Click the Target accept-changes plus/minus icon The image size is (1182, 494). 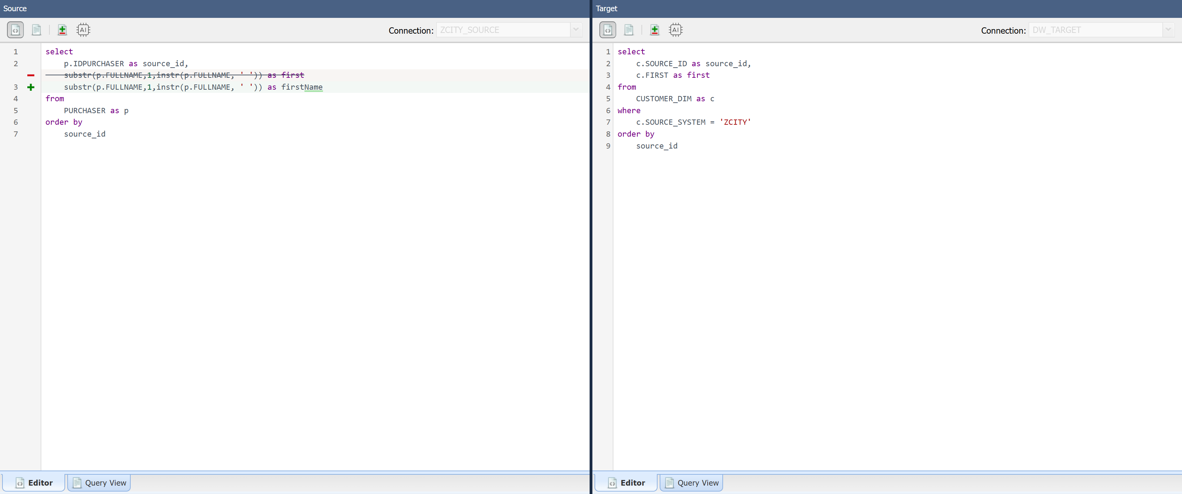(655, 30)
